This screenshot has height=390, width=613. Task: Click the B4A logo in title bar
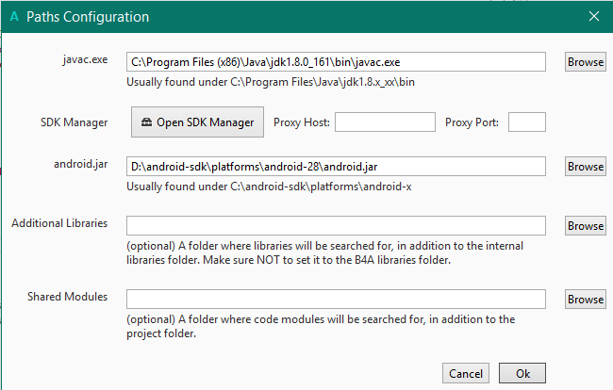[13, 17]
